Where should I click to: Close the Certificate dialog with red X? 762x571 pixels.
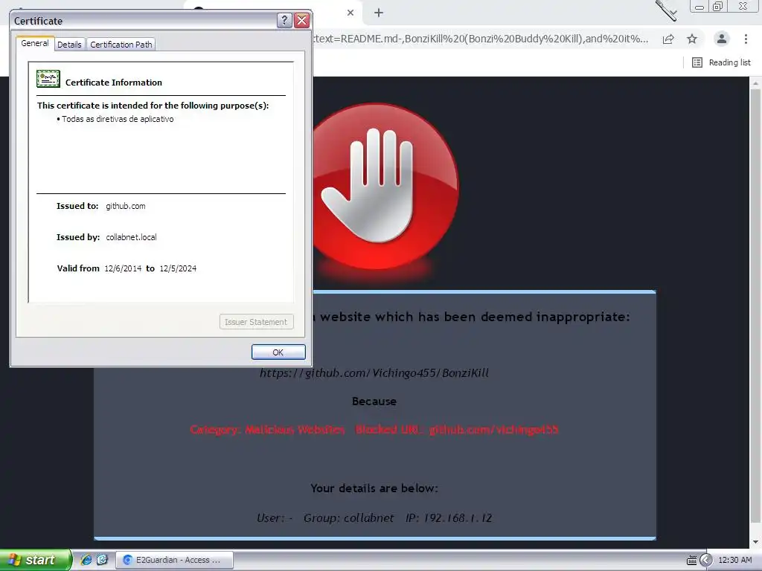302,20
